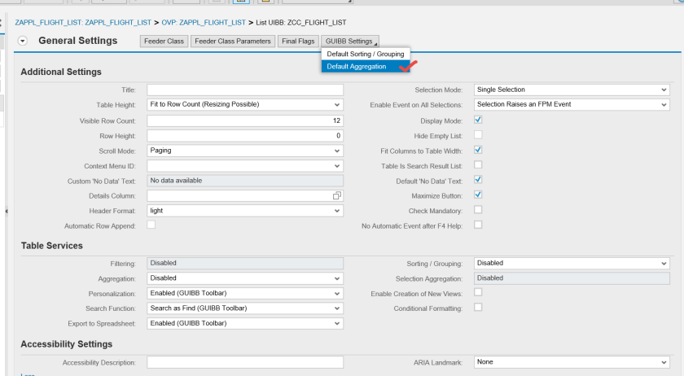Viewport: 684px width, 376px height.
Task: Check the Hide Empty List checkbox
Action: 478,135
